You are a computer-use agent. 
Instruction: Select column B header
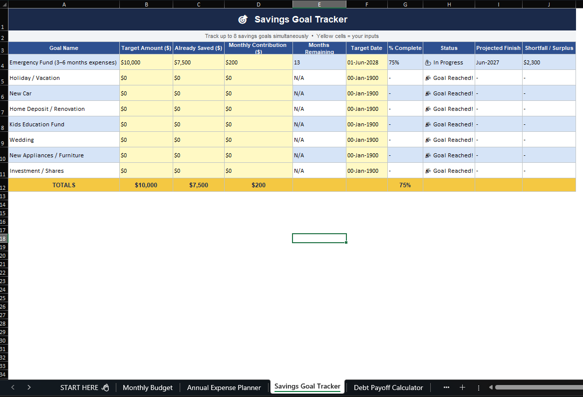click(x=146, y=4)
